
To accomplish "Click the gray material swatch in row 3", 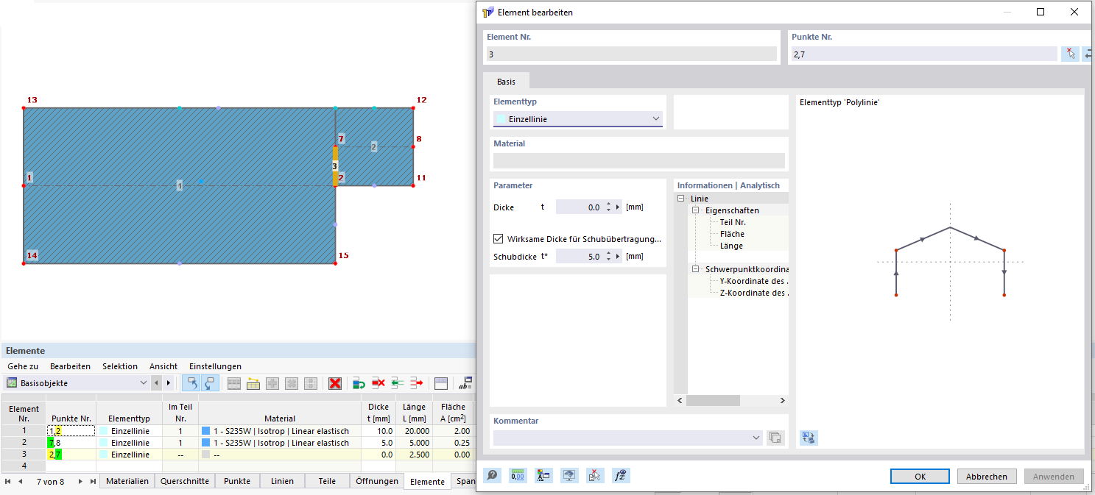I will 206,455.
